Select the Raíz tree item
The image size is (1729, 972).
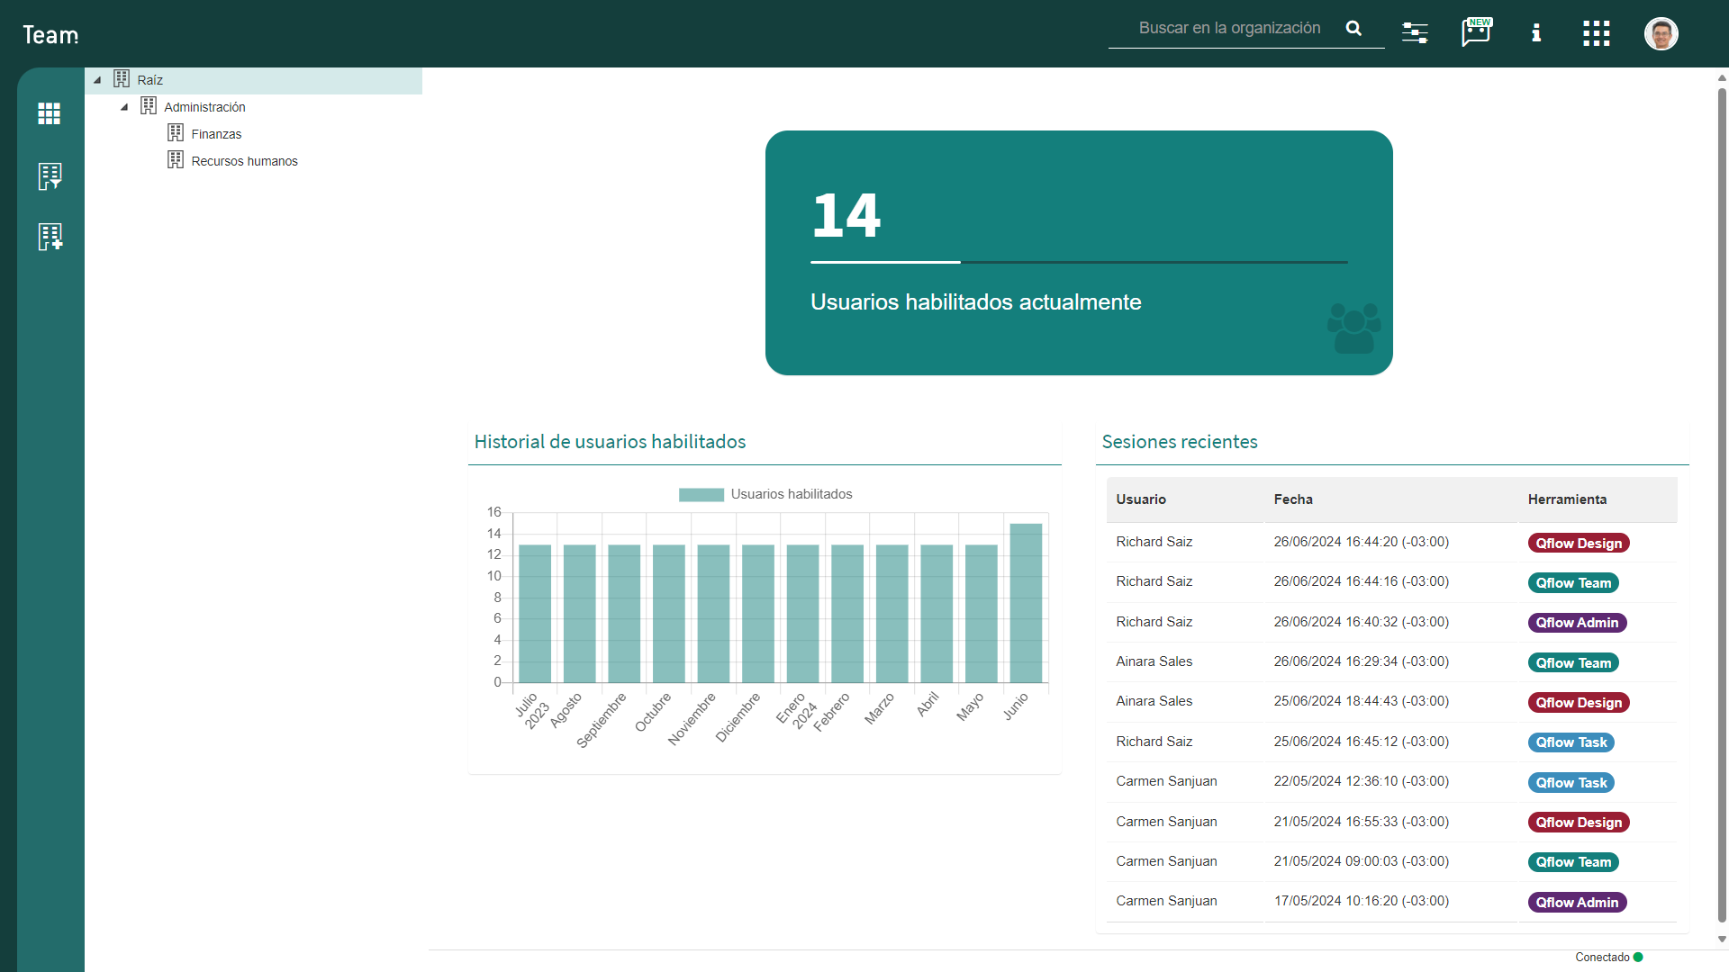pos(254,80)
